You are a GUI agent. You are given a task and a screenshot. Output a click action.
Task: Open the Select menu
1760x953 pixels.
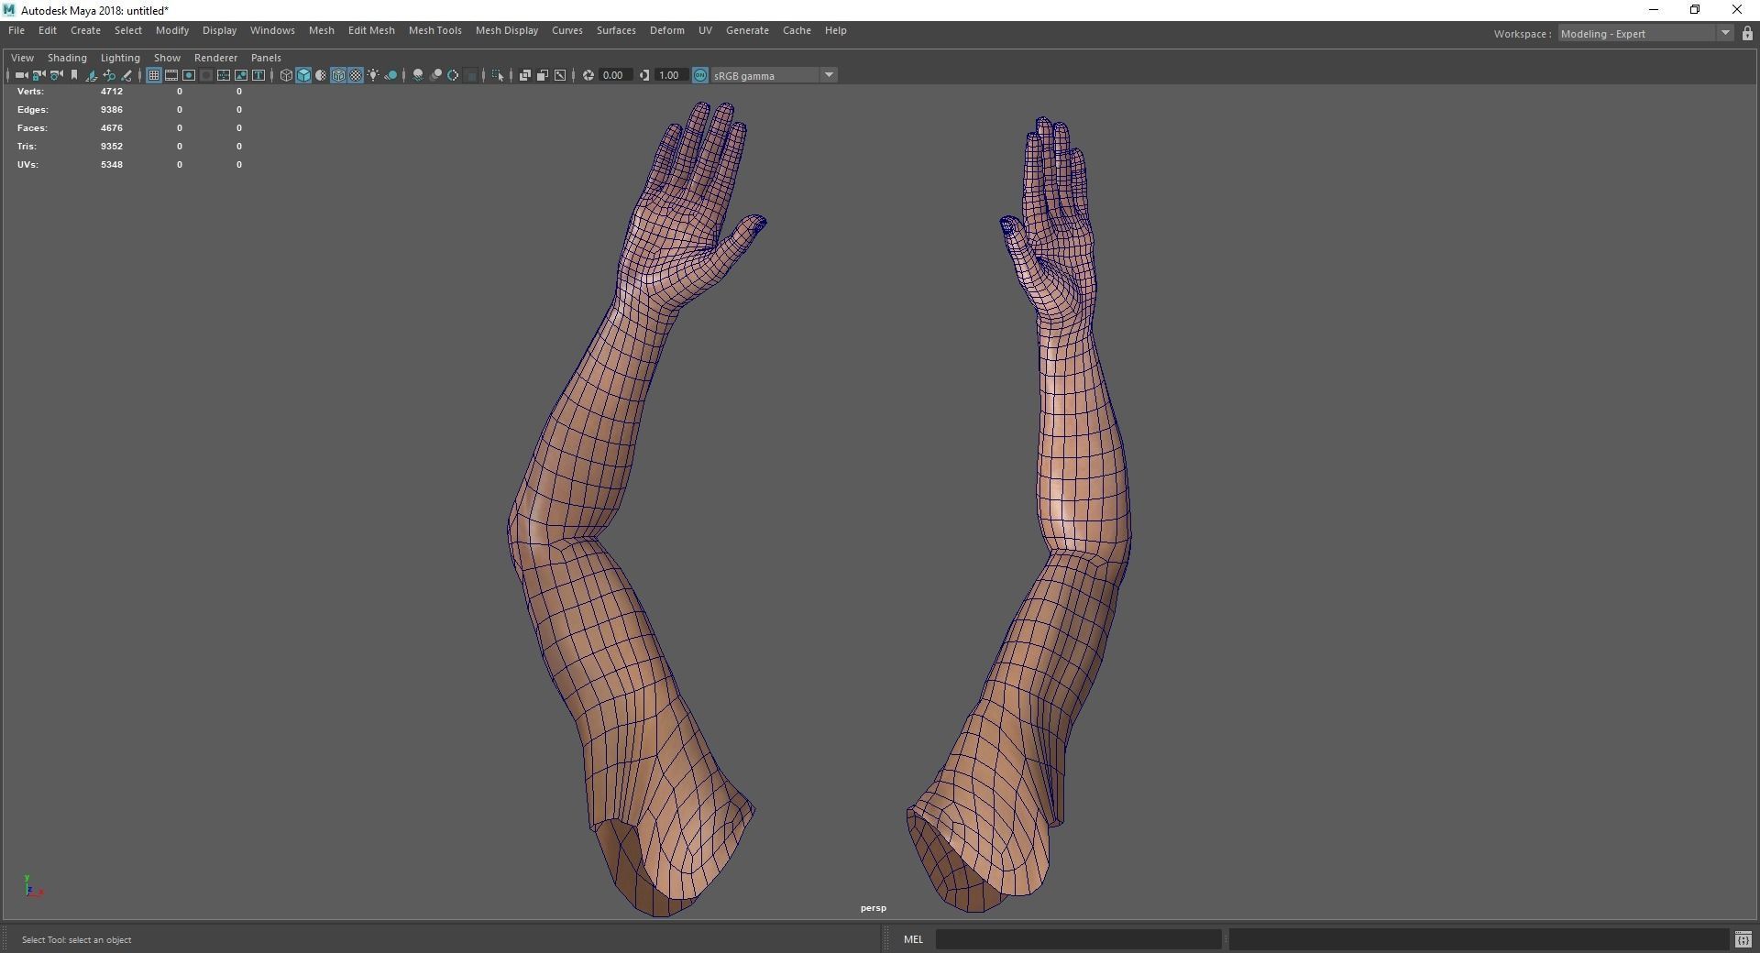(128, 30)
